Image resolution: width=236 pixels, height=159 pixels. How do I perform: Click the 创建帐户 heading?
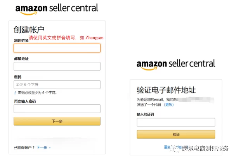pyautogui.click(x=29, y=29)
